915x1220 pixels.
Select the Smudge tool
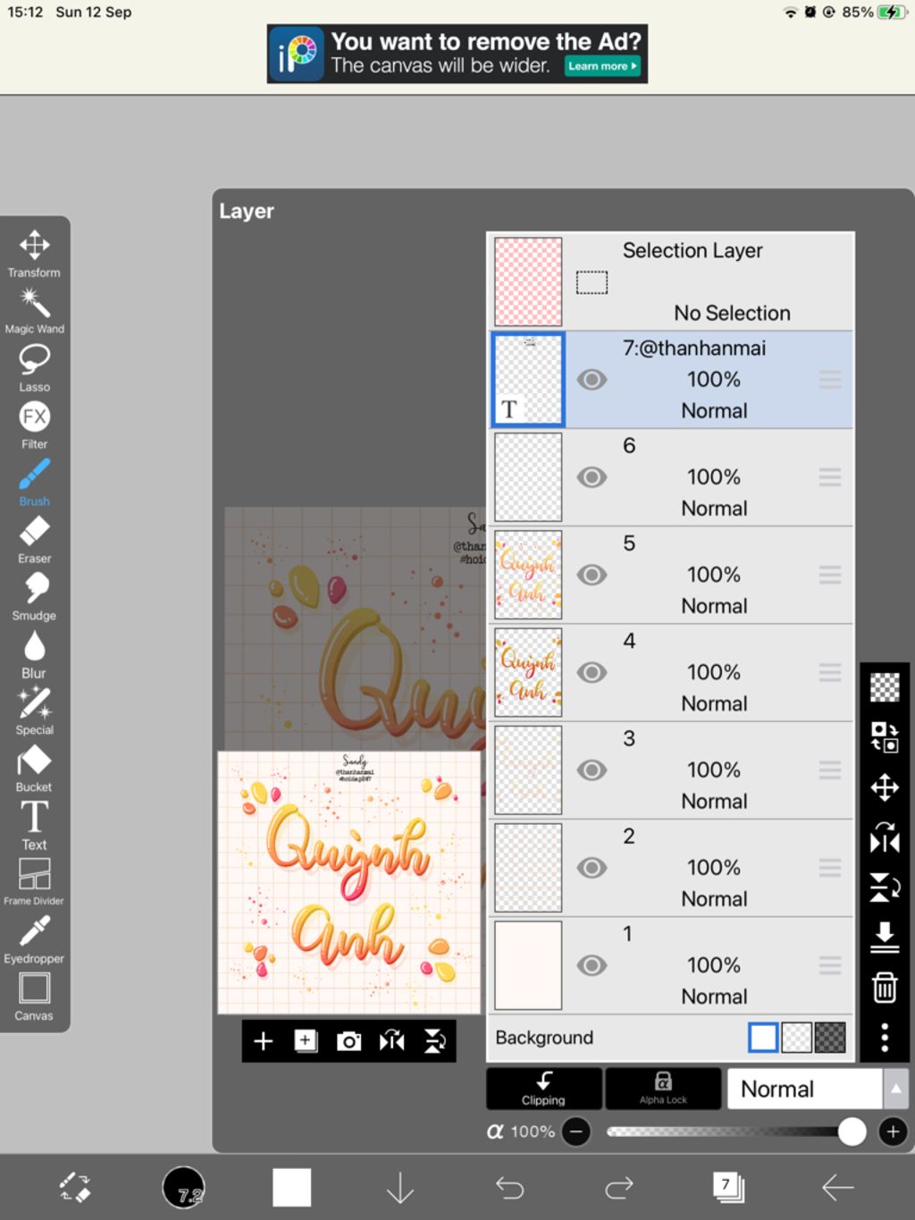click(34, 597)
